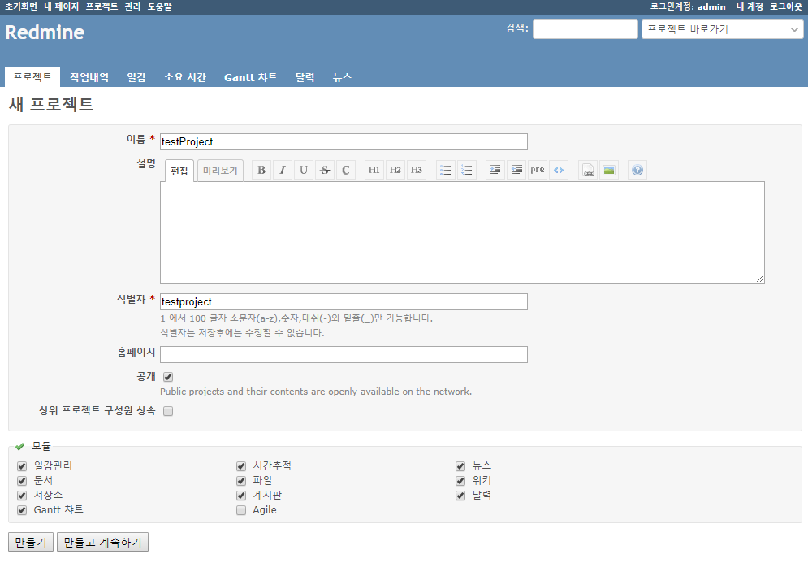
Task: Open the 작업내역 tab
Action: [x=89, y=77]
